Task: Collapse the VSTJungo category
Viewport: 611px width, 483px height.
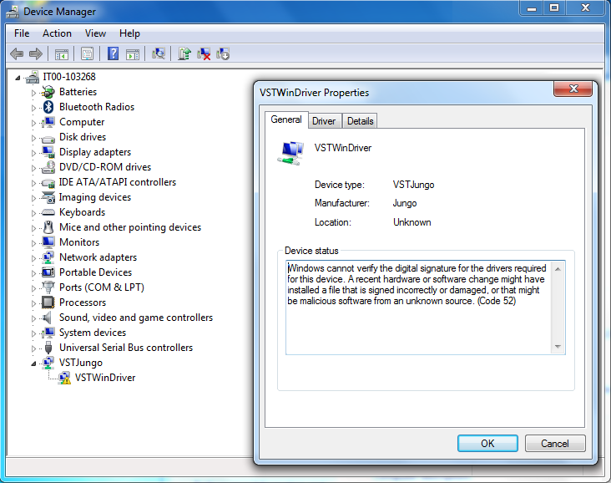Action: [x=33, y=364]
